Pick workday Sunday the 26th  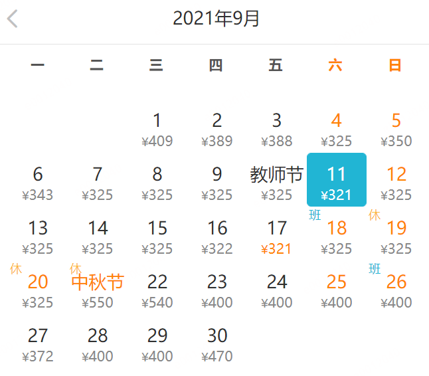click(396, 288)
